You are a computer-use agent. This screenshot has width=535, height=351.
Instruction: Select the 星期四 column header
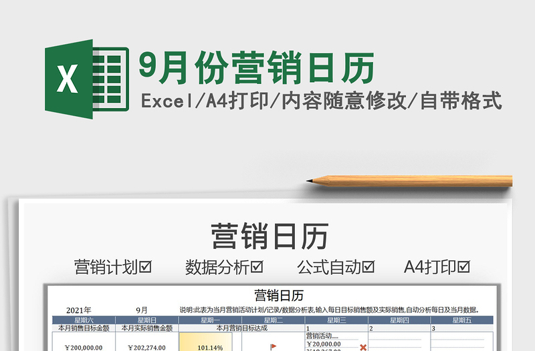pyautogui.click(x=399, y=320)
